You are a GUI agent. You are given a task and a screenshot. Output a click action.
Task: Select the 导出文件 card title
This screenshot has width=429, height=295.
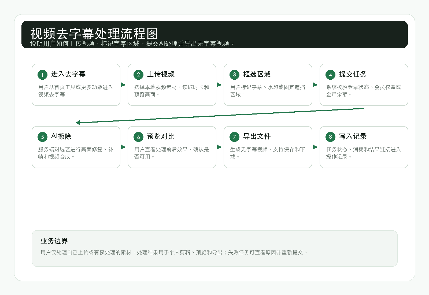pyautogui.click(x=257, y=136)
